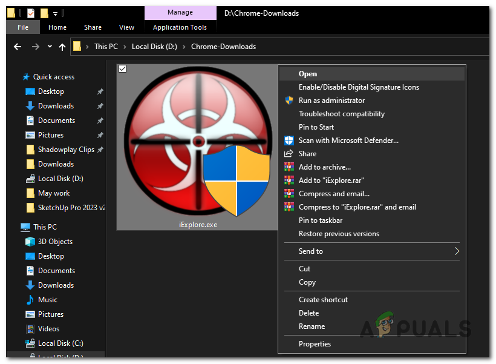Choose Run as administrator
The height and width of the screenshot is (364, 496).
pyautogui.click(x=371, y=101)
